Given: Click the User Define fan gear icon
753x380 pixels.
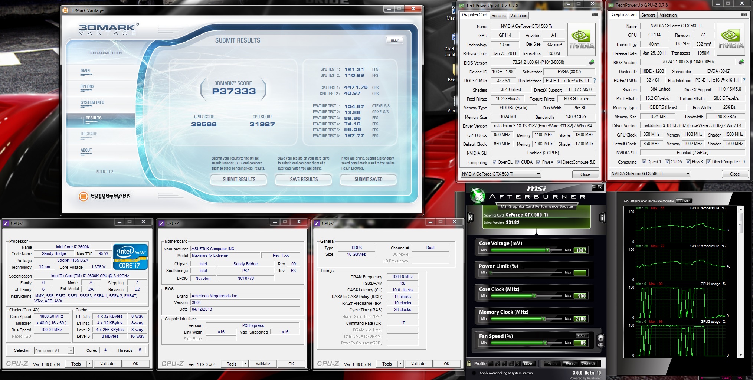Looking at the screenshot, I should point(600,340).
